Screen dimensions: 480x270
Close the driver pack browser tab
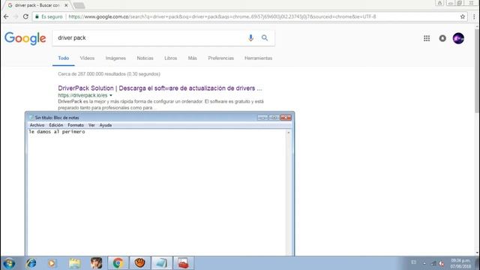pos(66,5)
